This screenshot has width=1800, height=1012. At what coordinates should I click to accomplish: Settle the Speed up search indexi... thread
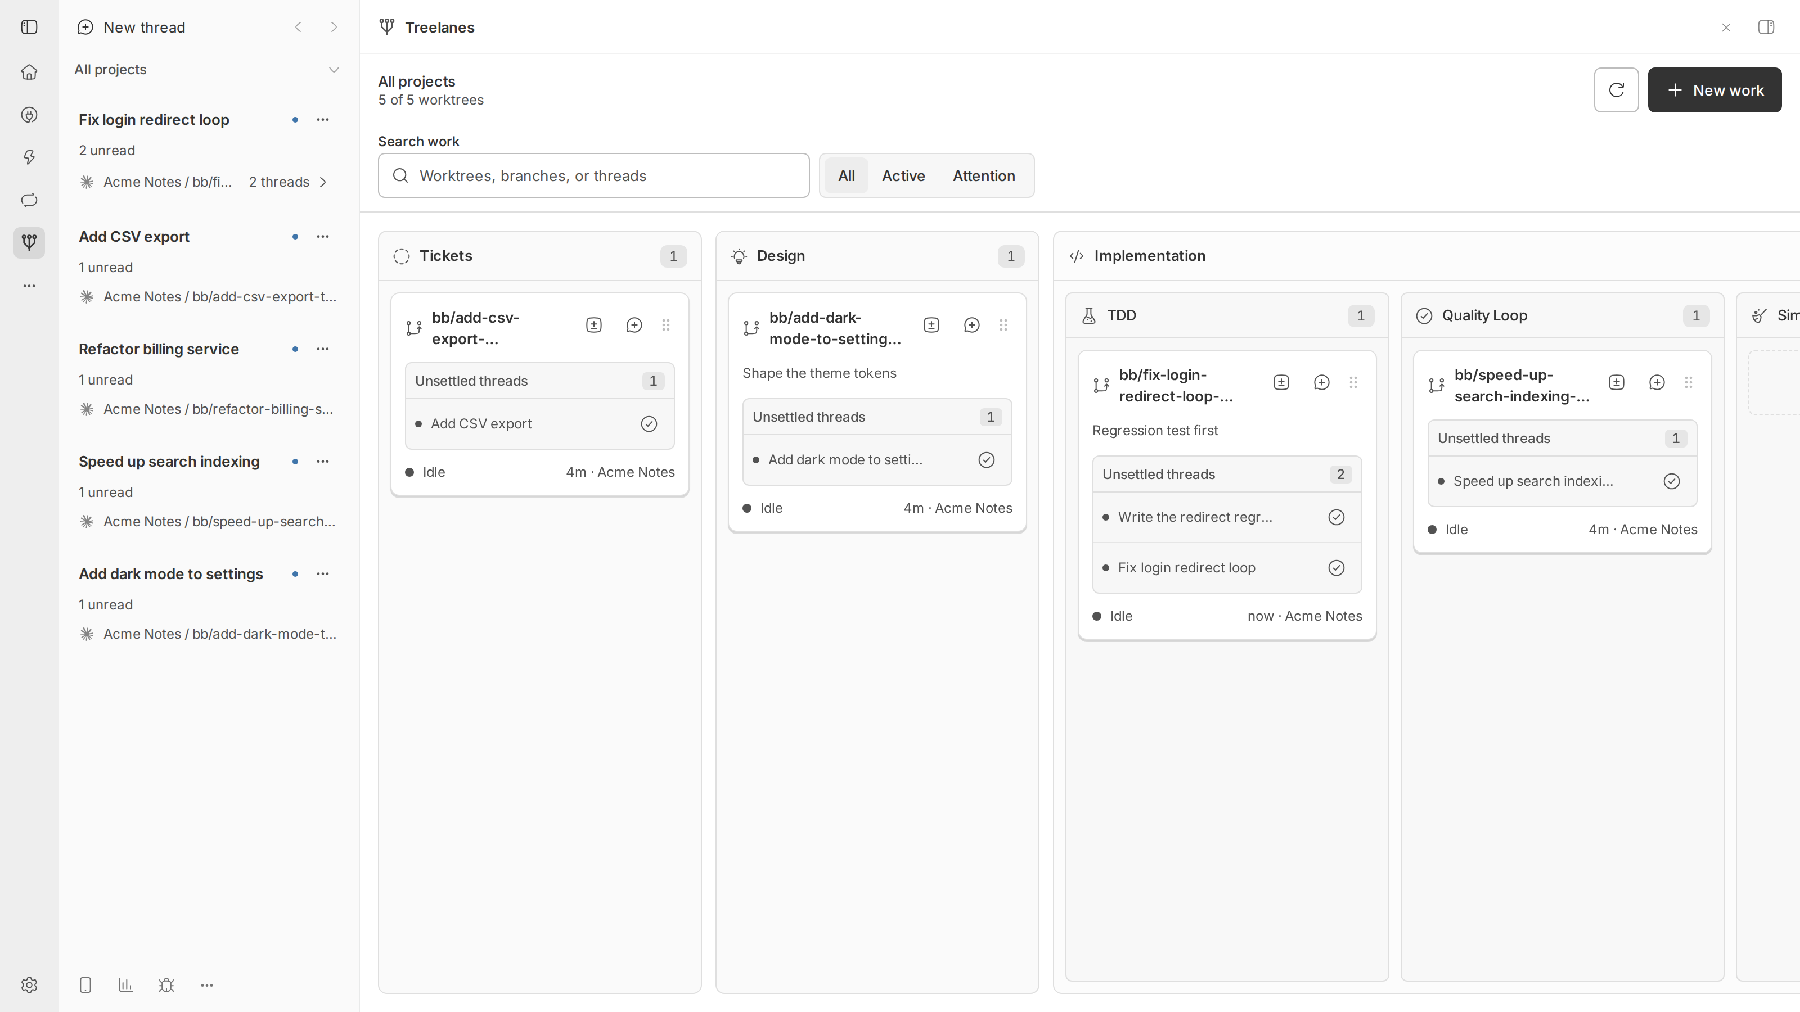(1671, 481)
